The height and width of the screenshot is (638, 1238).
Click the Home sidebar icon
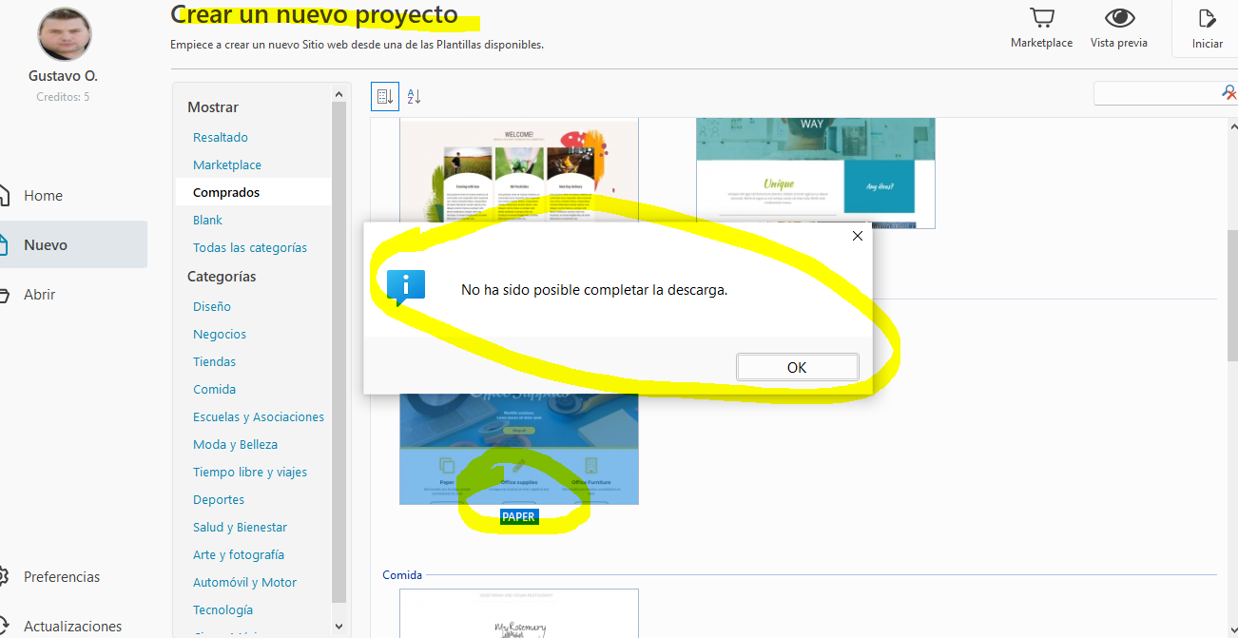point(3,195)
